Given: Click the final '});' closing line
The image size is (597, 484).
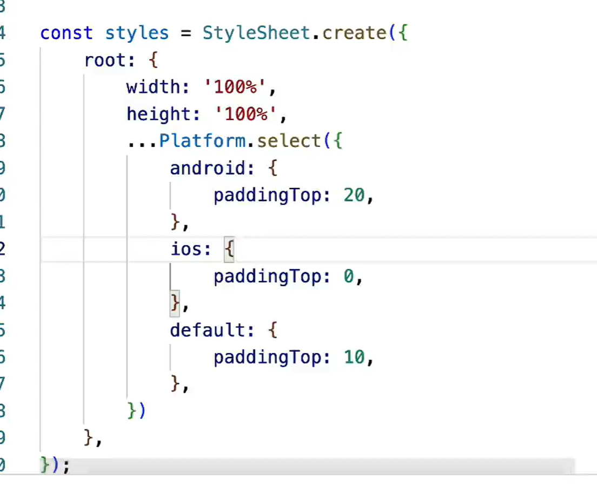Looking at the screenshot, I should pos(55,465).
